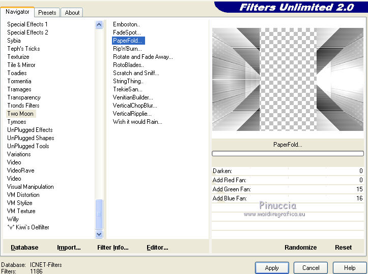The image size is (368, 274).
Task: Select the Two Moon category
Action: click(x=20, y=114)
